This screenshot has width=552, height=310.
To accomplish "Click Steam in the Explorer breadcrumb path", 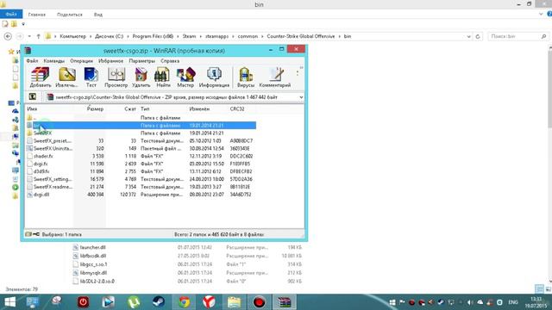I will click(x=189, y=36).
